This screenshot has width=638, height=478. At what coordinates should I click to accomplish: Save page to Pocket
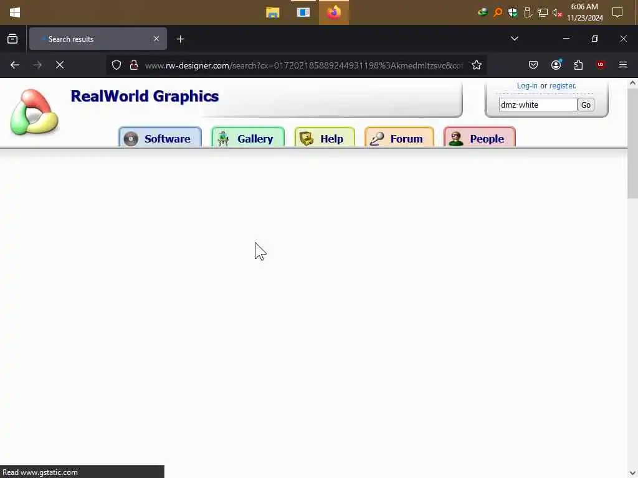[x=533, y=65]
